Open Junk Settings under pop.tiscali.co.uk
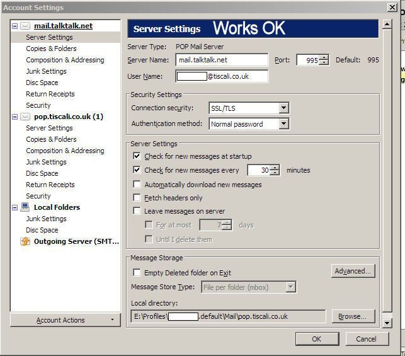This screenshot has width=405, height=356. 46,162
